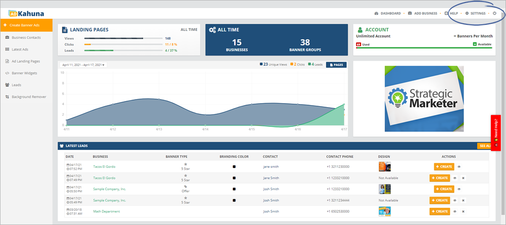Open Business Contacts in the sidebar
Screen dimensions: 506x225
pyautogui.click(x=26, y=37)
